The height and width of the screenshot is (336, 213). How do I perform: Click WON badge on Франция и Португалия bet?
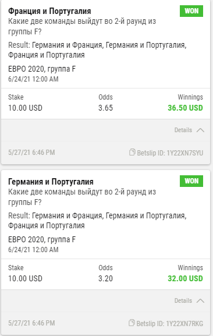pyautogui.click(x=191, y=11)
